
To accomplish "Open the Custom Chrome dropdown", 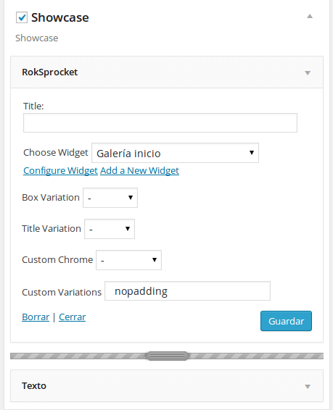I will click(x=128, y=260).
